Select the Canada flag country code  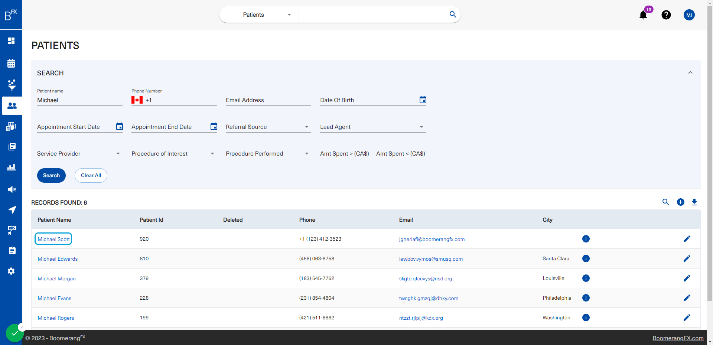[x=137, y=100]
